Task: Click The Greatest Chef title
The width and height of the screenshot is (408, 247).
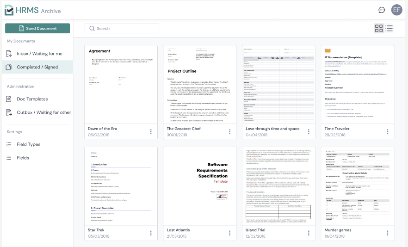Action: click(x=184, y=129)
